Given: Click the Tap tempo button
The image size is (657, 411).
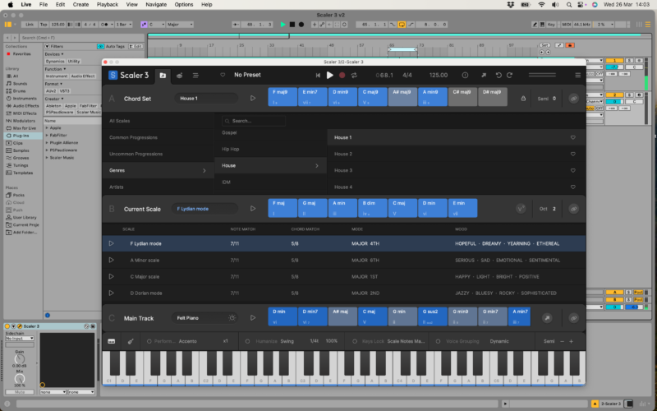Looking at the screenshot, I should tap(44, 25).
